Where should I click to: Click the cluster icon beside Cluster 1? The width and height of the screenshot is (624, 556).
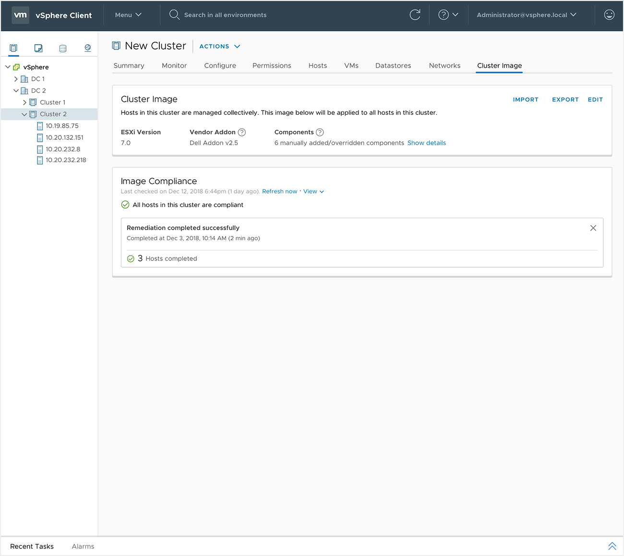click(33, 102)
